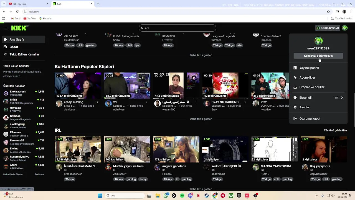Open the Gmail bookmark
Screen dimensions: 355x200
(16, 19)
